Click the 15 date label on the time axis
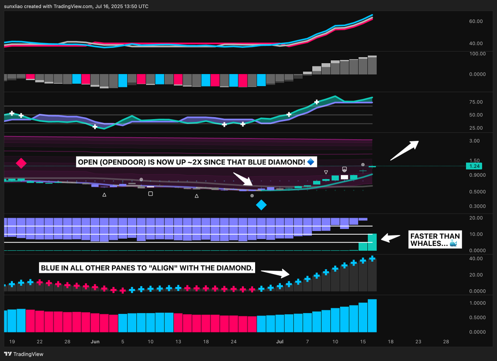 (x=363, y=342)
